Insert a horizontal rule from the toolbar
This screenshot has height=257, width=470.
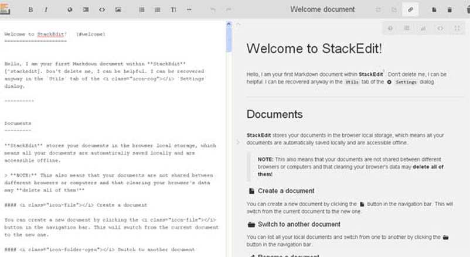pos(189,10)
